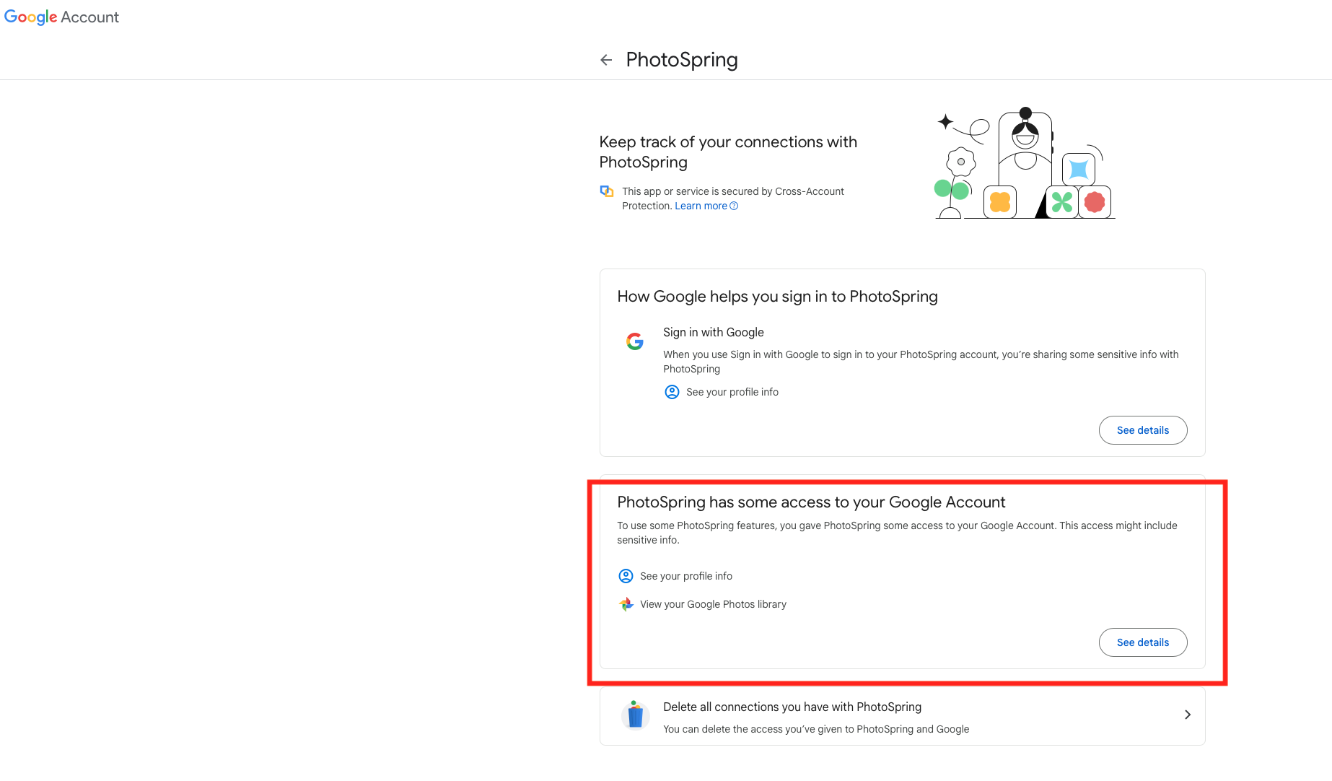
Task: Click How Google helps you sign in heading
Action: click(x=777, y=297)
